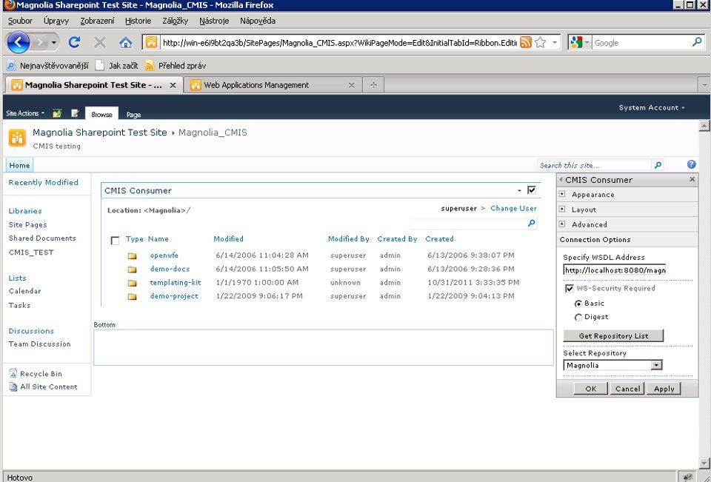Click the Edit page icon in ribbon
711x482 pixels.
[x=75, y=113]
